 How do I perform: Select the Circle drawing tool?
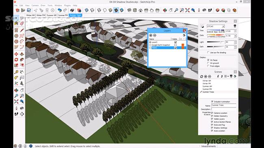(16, 36)
